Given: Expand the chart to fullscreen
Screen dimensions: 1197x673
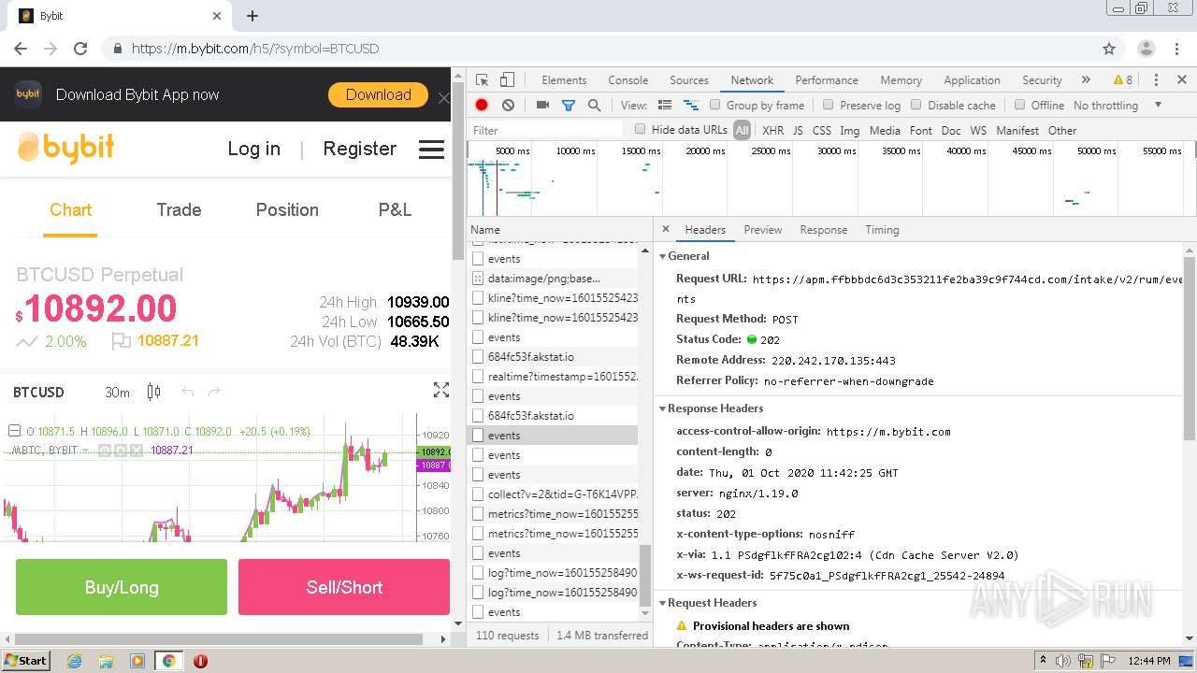Looking at the screenshot, I should click(x=440, y=391).
